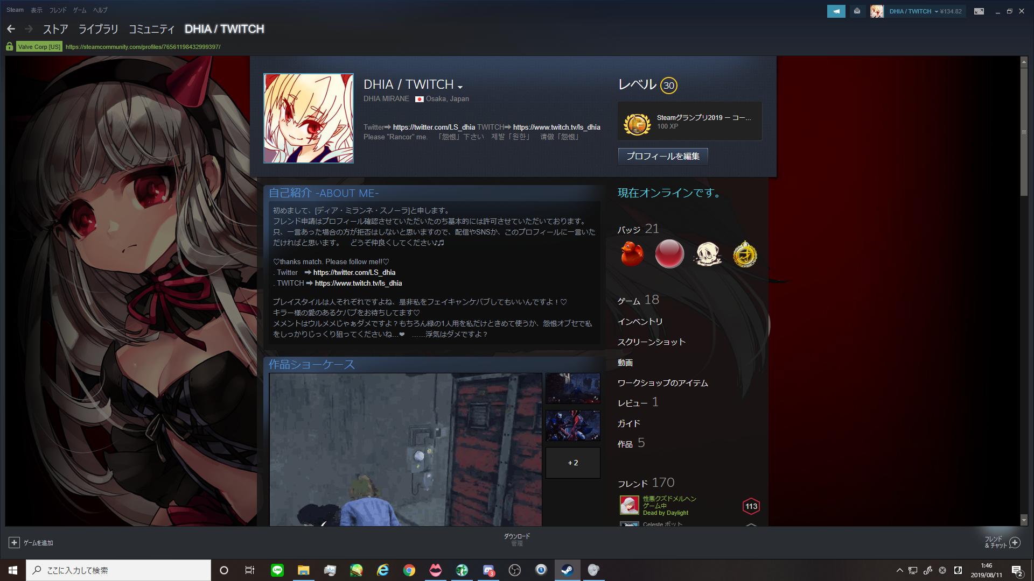Open OBS Studio from the taskbar

515,570
